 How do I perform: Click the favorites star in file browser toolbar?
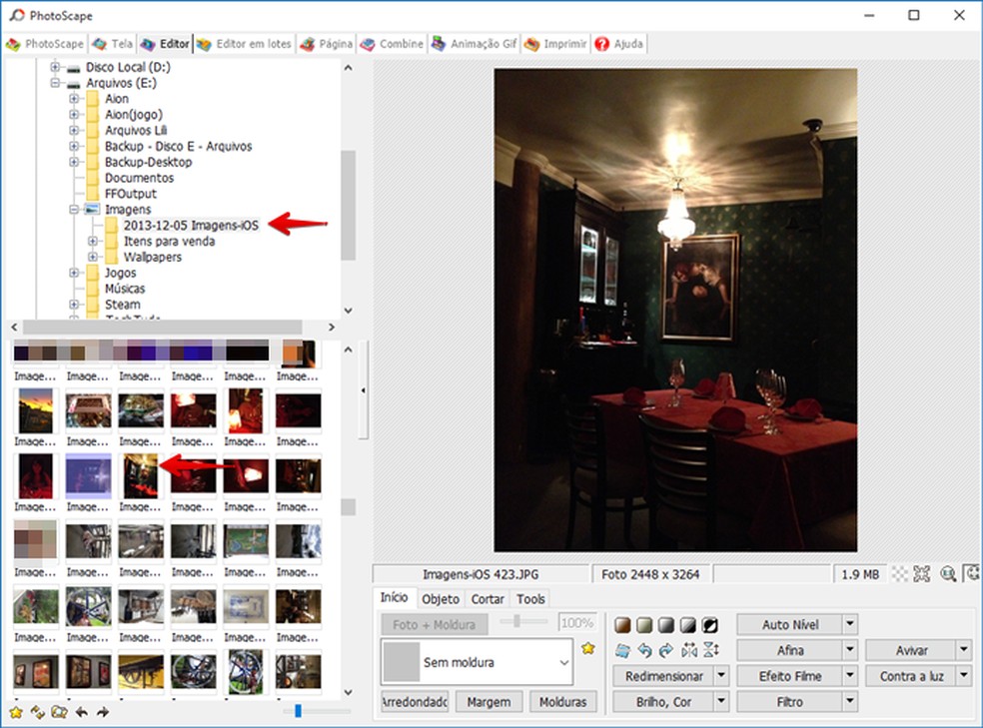pos(15,712)
